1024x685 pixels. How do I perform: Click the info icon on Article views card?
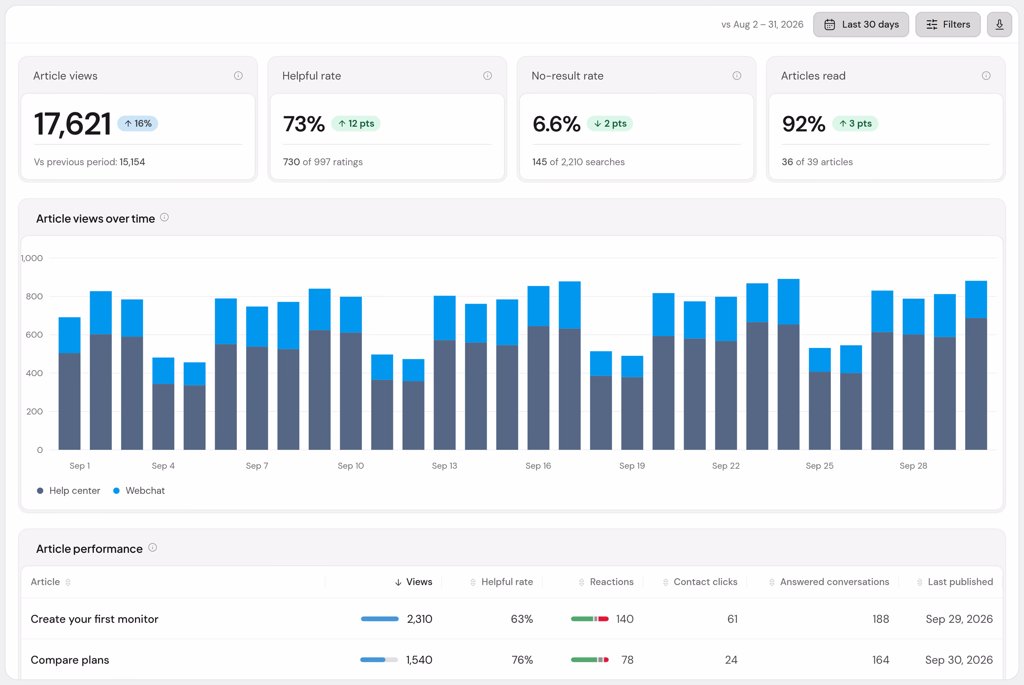point(238,75)
